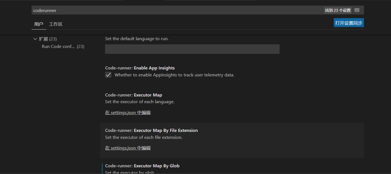Open settings.json link under Executor Map

[x=128, y=112]
